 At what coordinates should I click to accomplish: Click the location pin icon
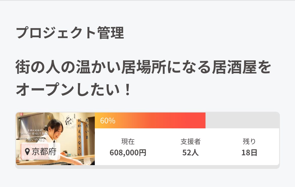[28, 152]
